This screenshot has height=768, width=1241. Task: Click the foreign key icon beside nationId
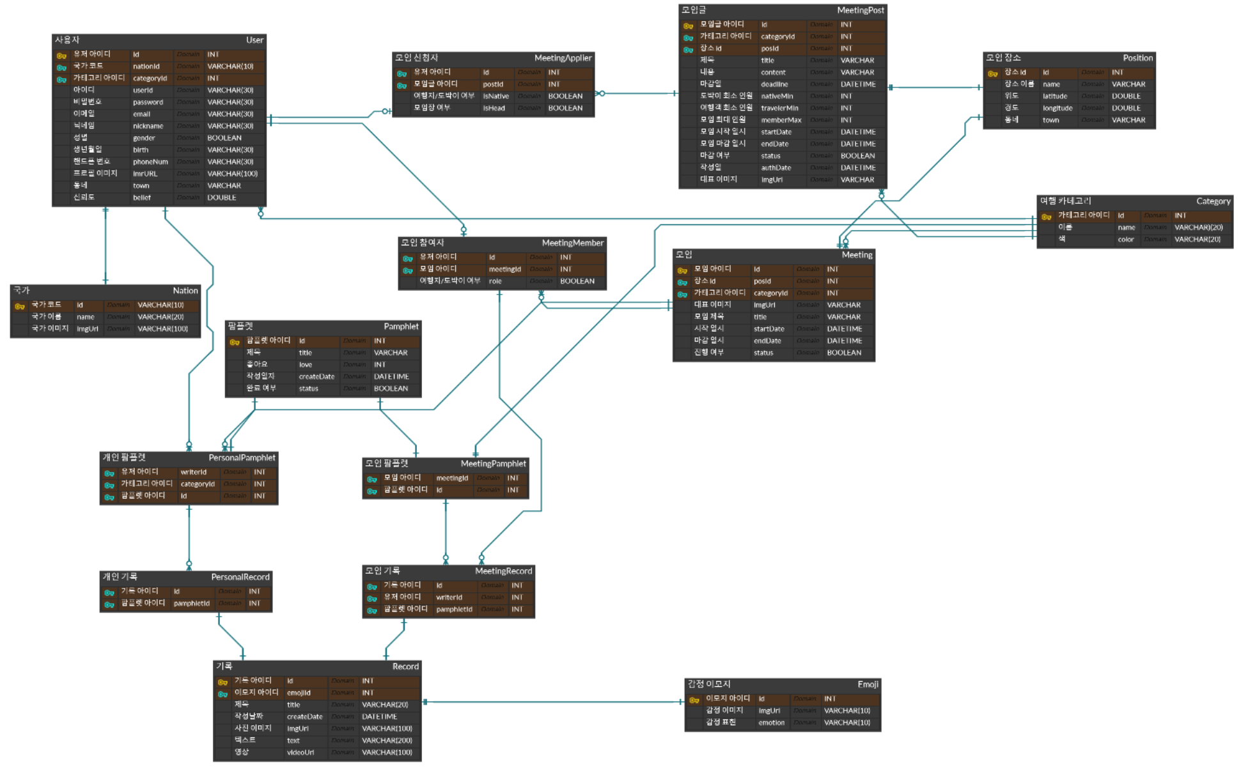(61, 67)
